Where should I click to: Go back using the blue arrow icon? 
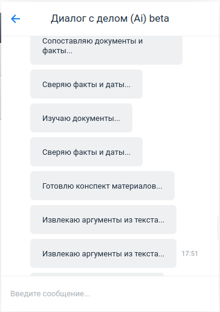[x=15, y=19]
